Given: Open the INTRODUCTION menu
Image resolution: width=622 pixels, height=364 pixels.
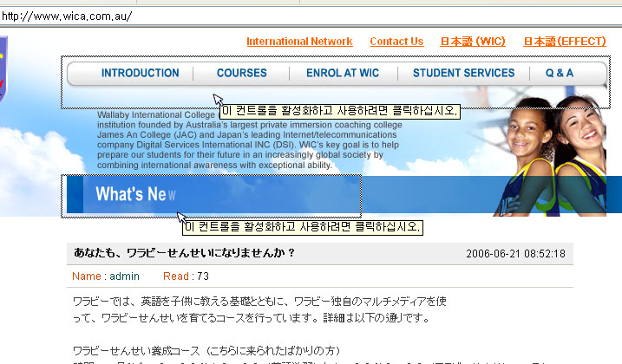Looking at the screenshot, I should click(x=140, y=74).
